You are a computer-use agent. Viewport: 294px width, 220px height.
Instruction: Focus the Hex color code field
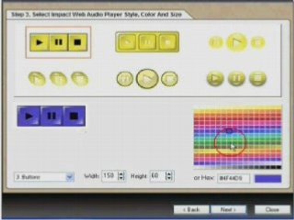(233, 178)
